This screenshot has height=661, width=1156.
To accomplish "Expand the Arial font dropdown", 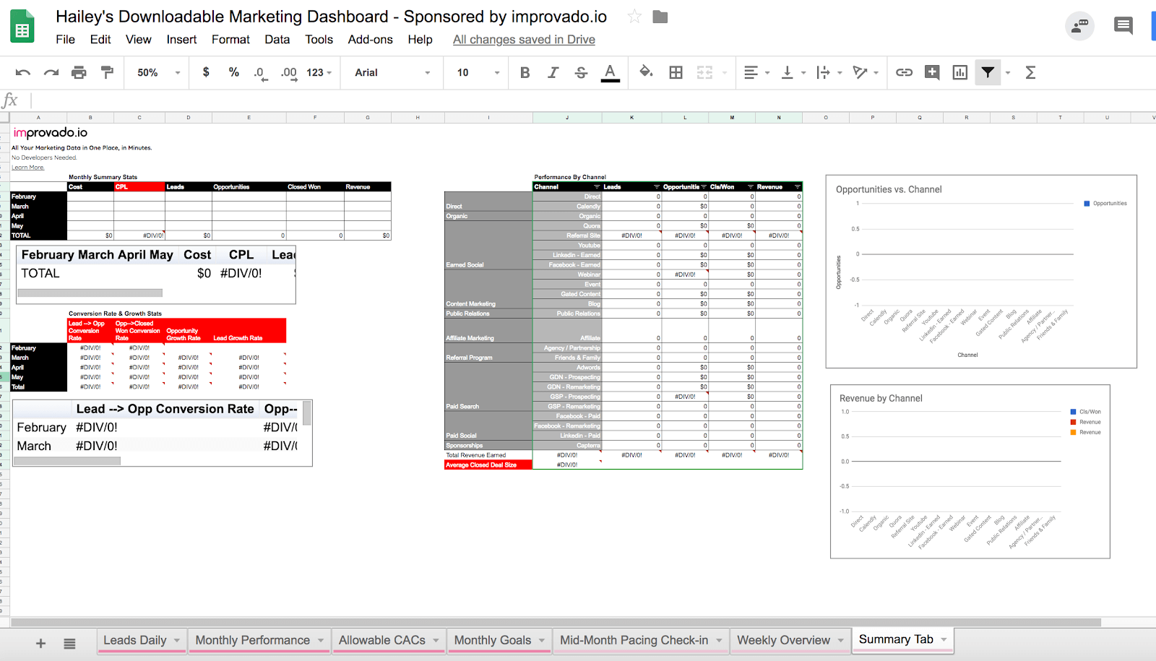I will coord(392,72).
